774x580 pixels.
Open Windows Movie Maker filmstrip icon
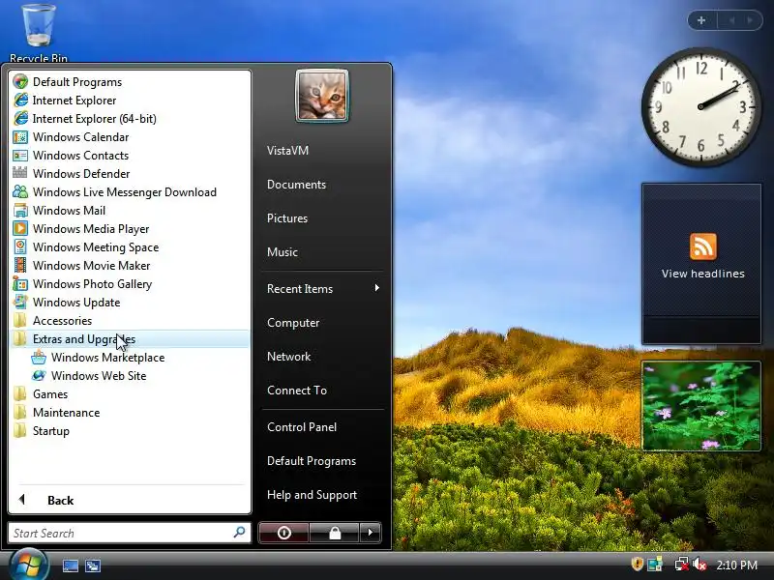click(20, 265)
